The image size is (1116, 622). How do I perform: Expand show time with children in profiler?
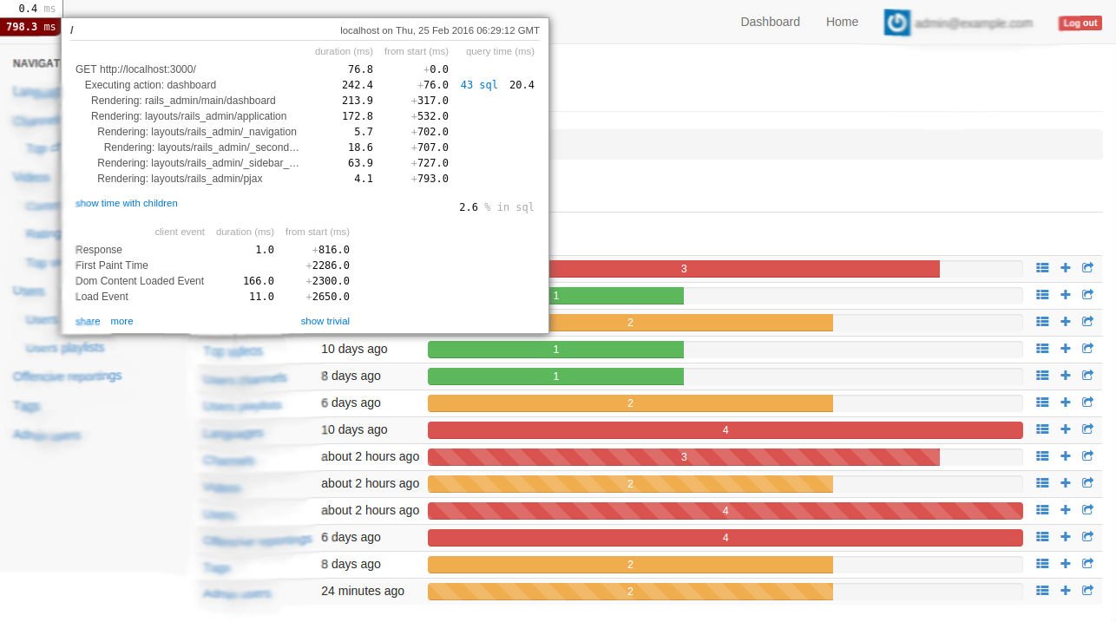click(126, 202)
